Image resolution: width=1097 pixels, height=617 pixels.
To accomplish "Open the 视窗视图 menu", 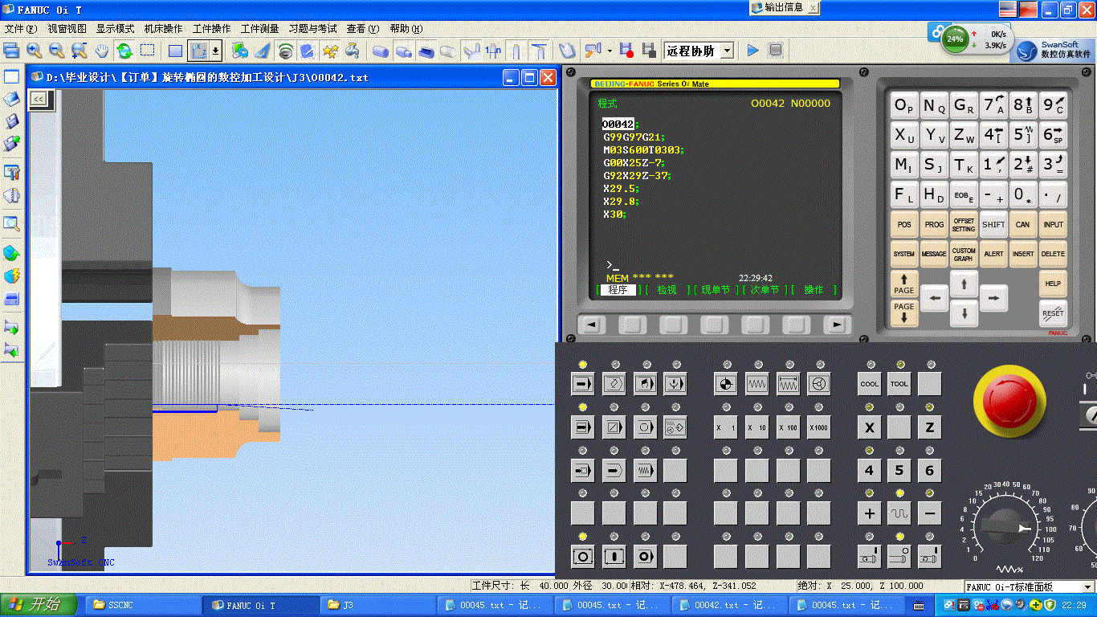I will (x=67, y=28).
